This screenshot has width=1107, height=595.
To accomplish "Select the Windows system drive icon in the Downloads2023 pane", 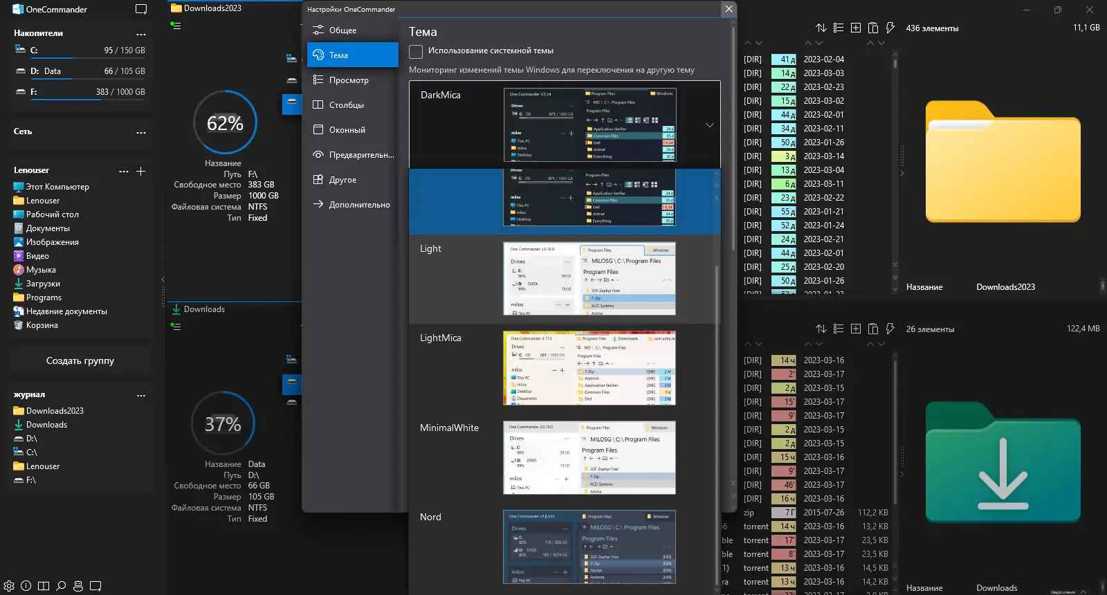I will pos(292,58).
